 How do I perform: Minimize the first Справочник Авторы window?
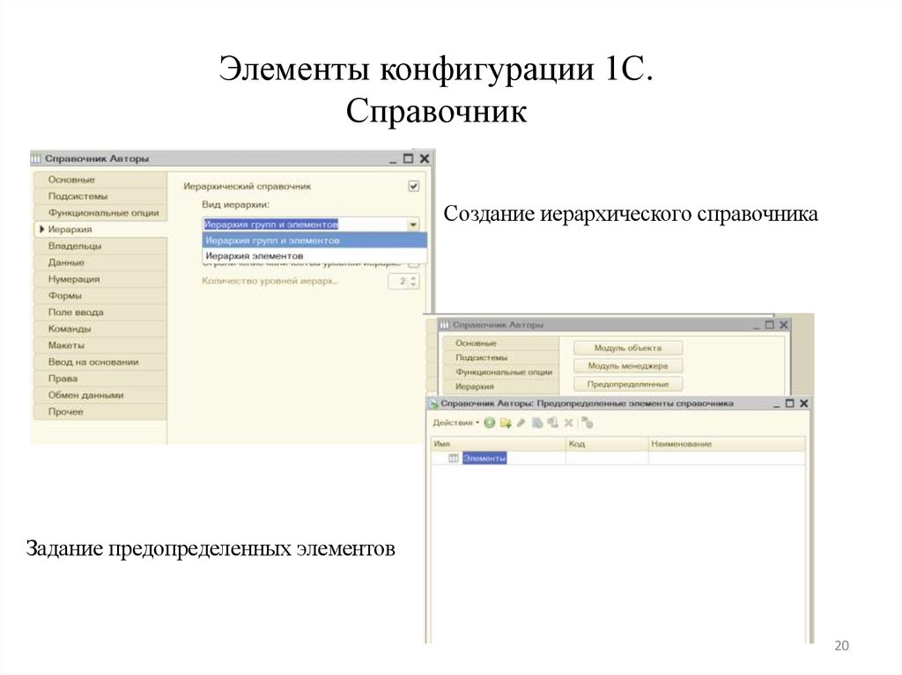click(x=393, y=160)
